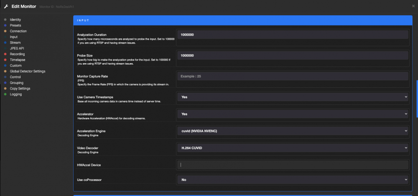Viewport: 418px width, 196px height.
Task: Click the Probe Size input field
Action: (293, 56)
